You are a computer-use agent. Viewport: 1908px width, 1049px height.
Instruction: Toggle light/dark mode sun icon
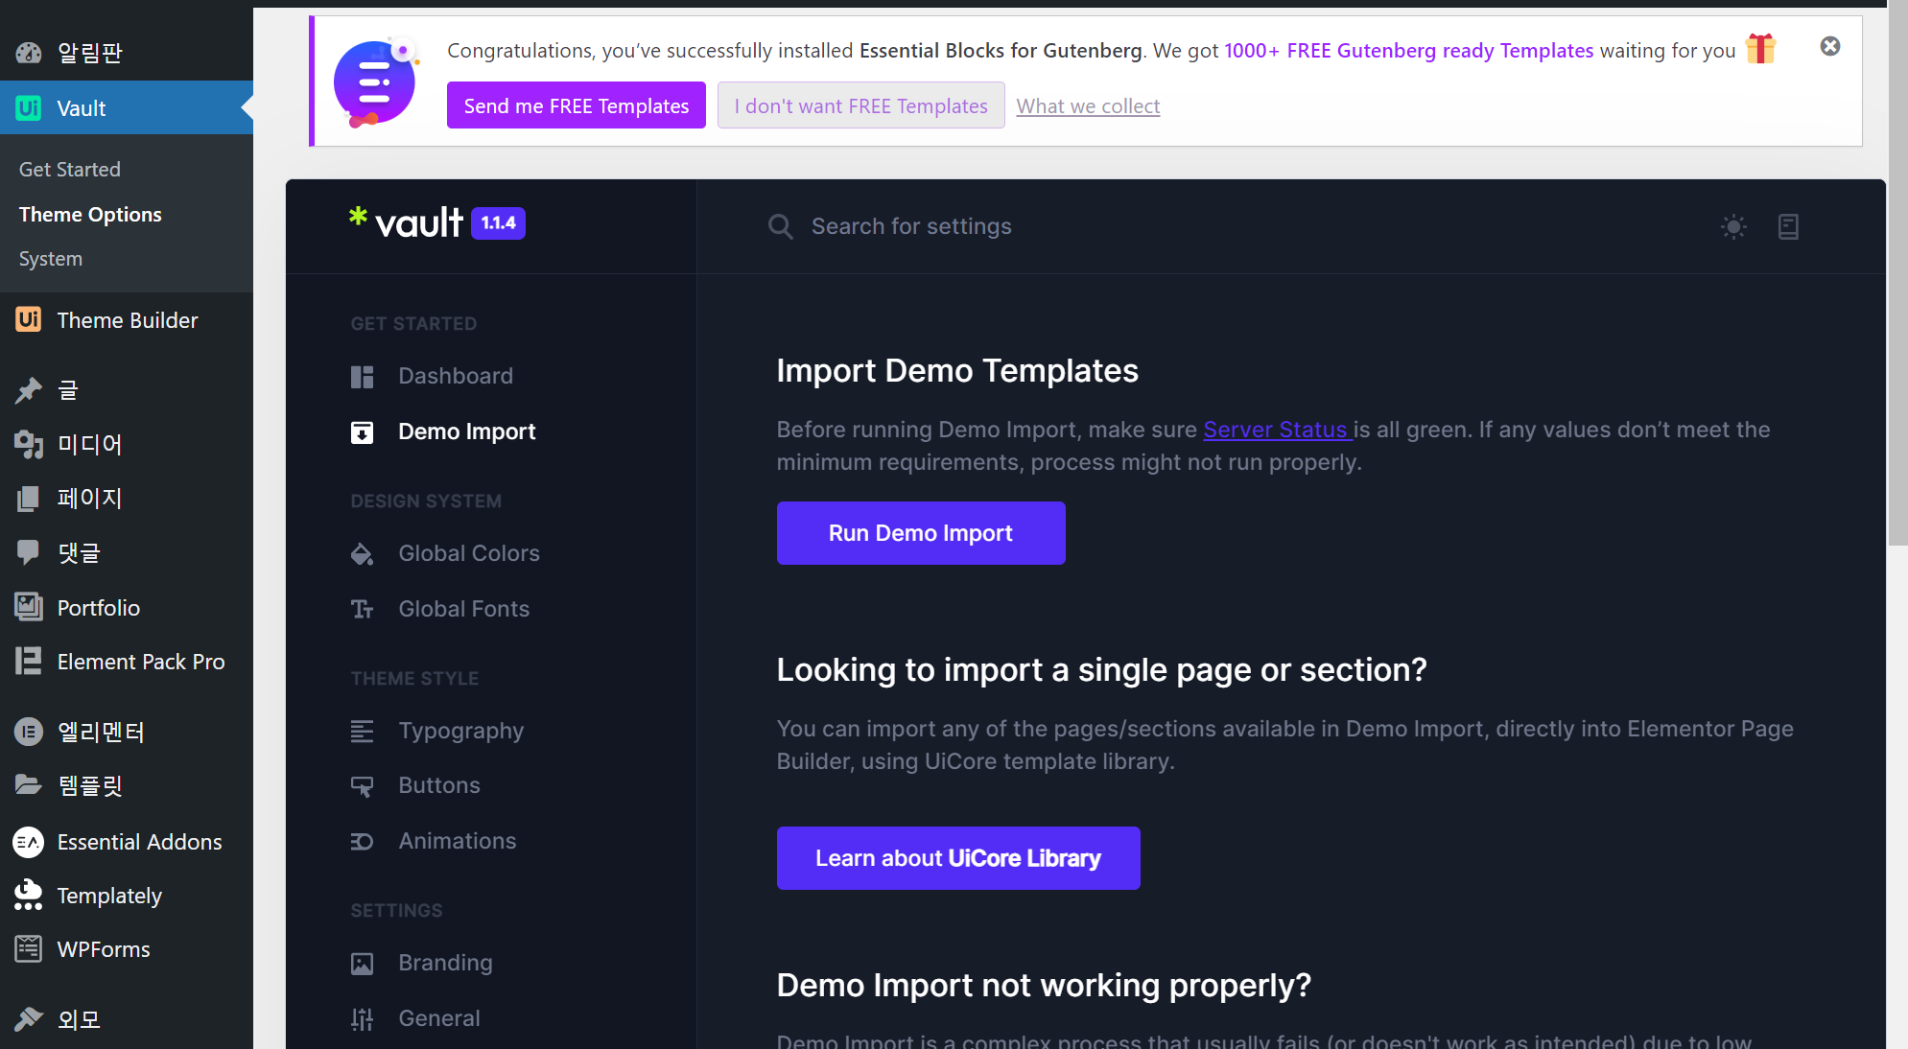(x=1733, y=227)
